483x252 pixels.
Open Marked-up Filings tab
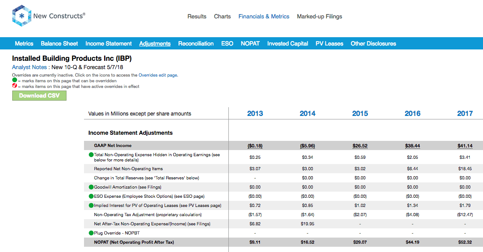point(319,16)
